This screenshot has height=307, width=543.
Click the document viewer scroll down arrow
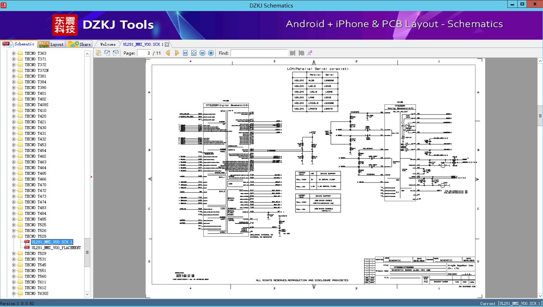[540, 296]
